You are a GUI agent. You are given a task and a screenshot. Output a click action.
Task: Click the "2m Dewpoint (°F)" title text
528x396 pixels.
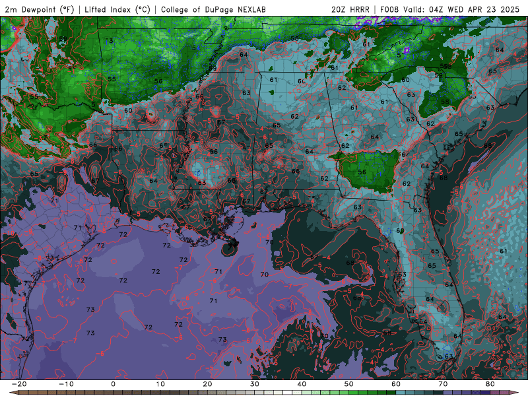[40, 9]
